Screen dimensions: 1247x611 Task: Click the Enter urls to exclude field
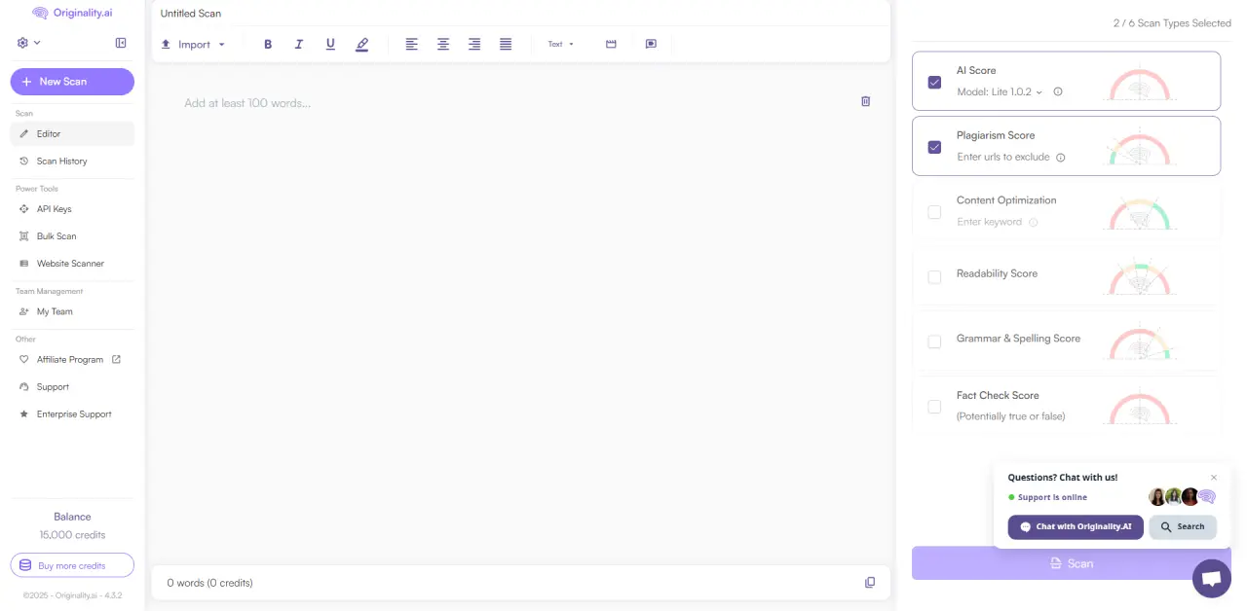pos(1003,157)
